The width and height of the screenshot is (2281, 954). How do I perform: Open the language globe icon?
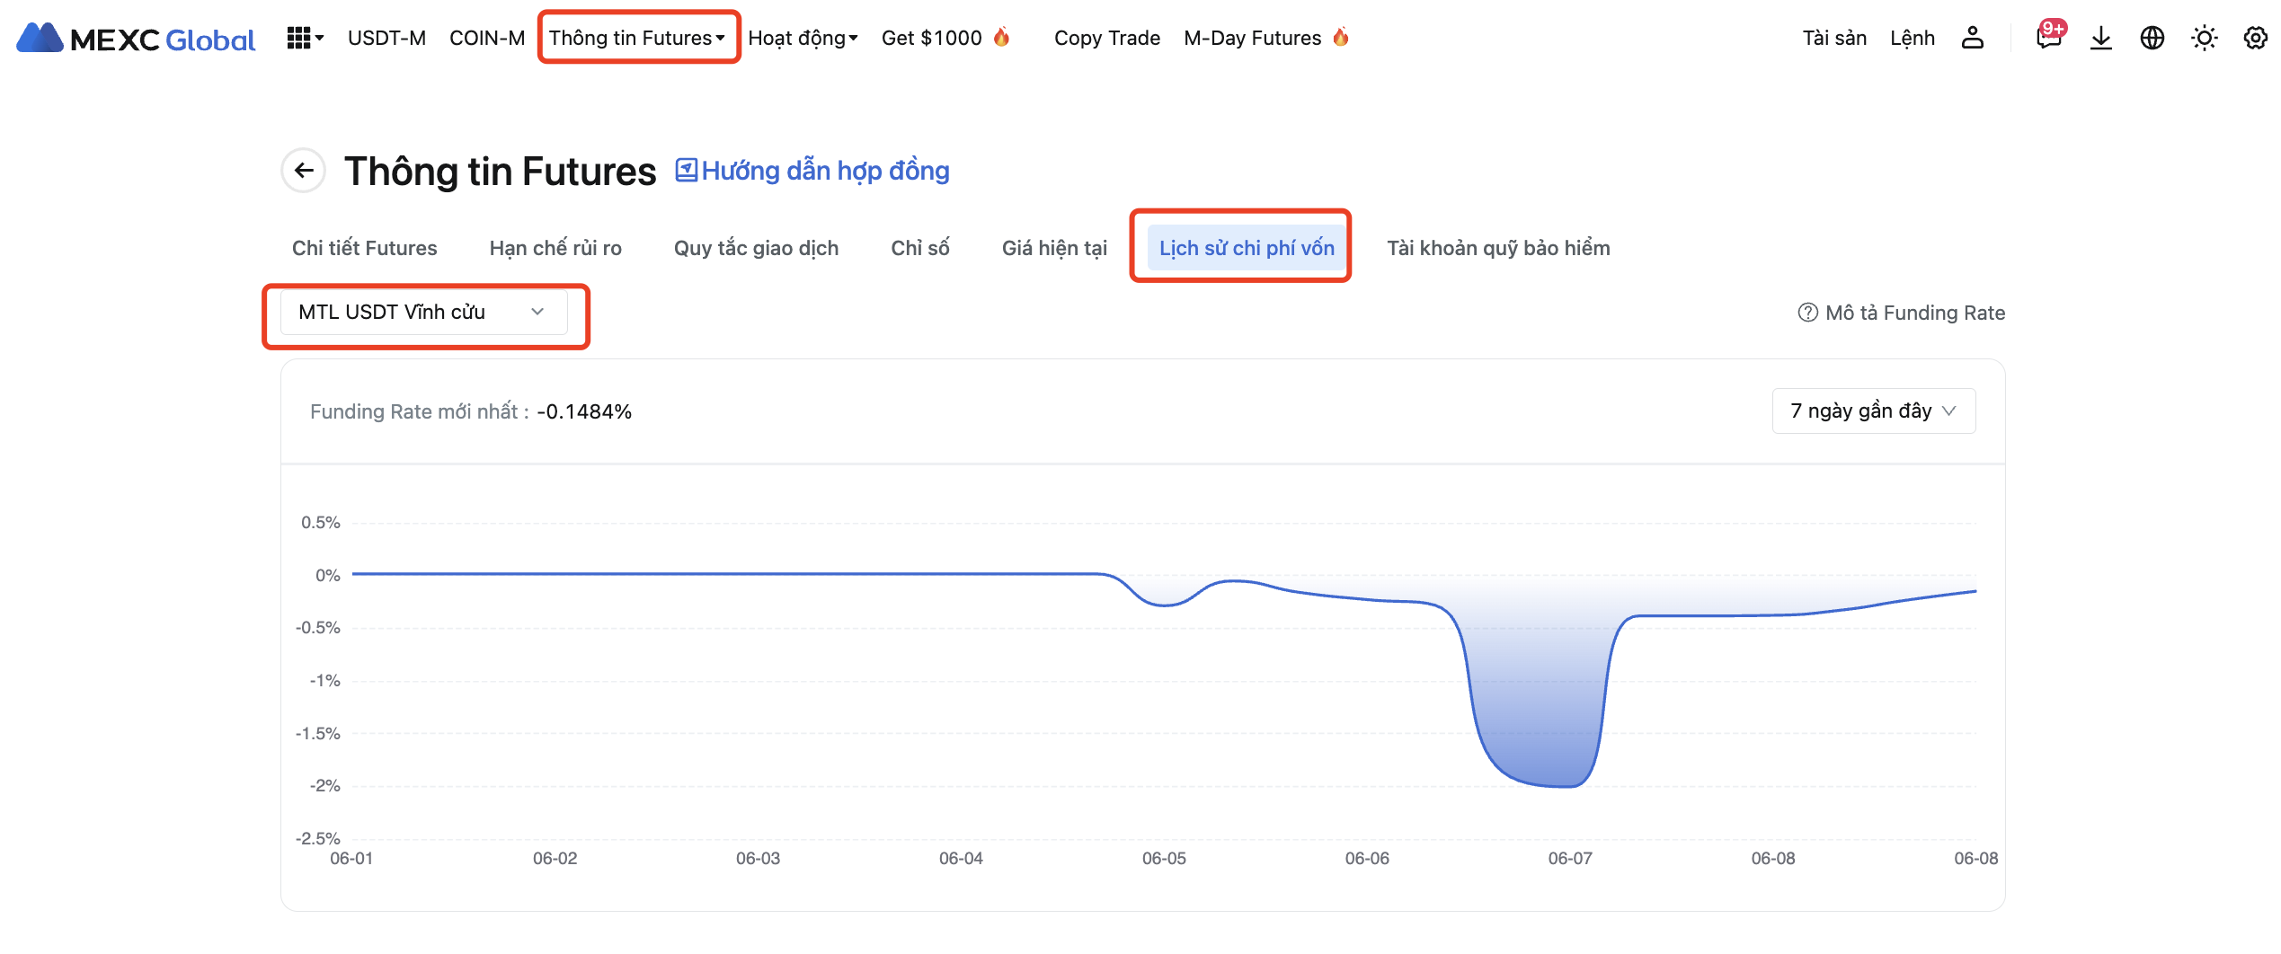pyautogui.click(x=2152, y=38)
